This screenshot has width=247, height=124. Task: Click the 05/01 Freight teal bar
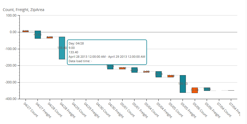(x=134, y=70)
